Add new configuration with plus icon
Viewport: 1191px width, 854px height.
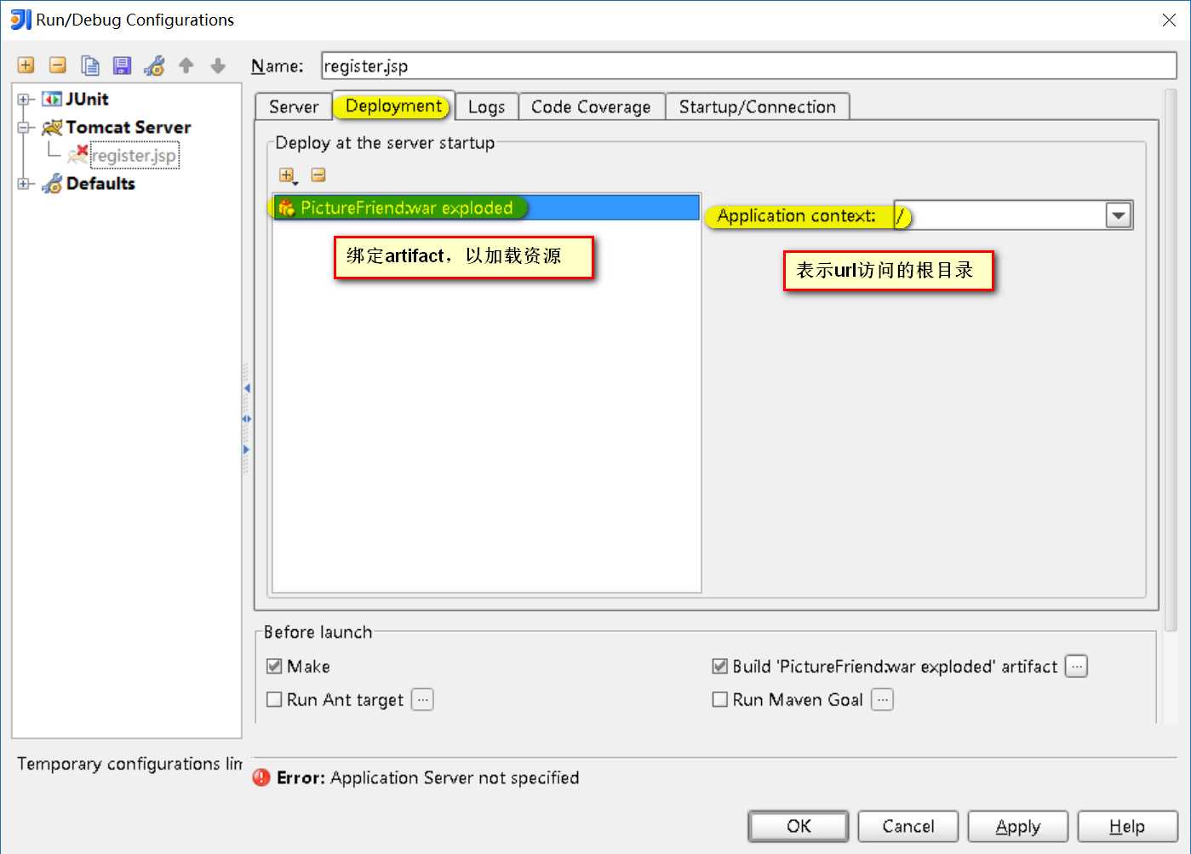coord(26,66)
